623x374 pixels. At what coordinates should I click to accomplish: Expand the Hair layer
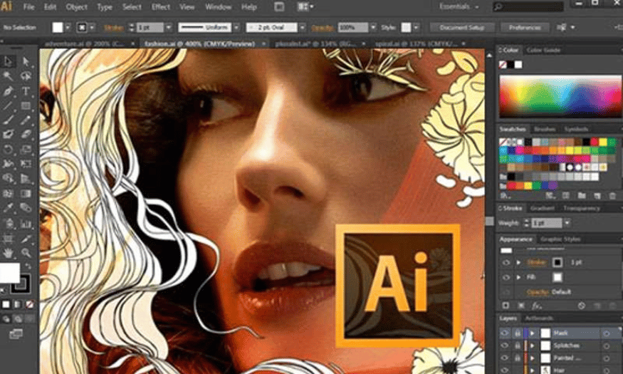[533, 370]
